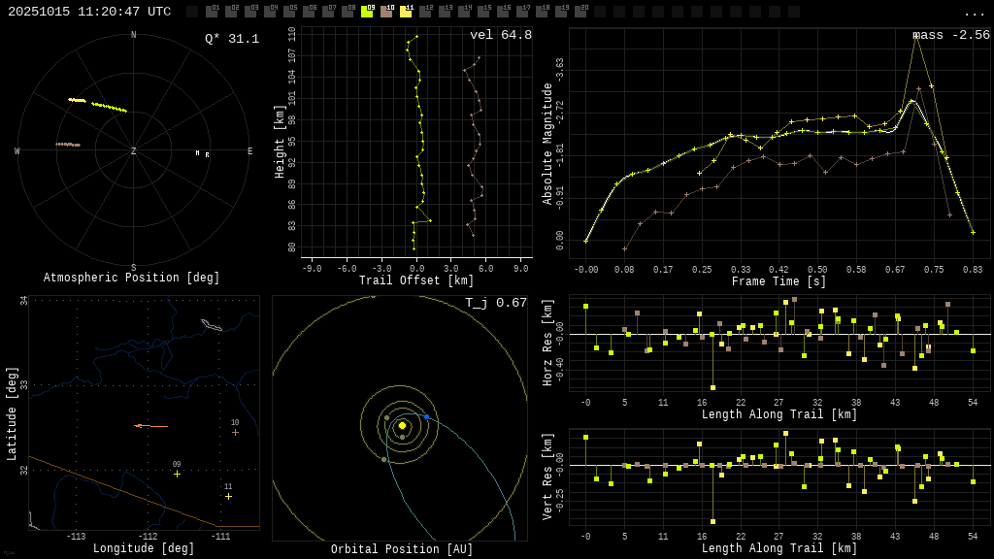994x559 pixels.
Task: Select the T_j 0.67 label
Action: (495, 303)
